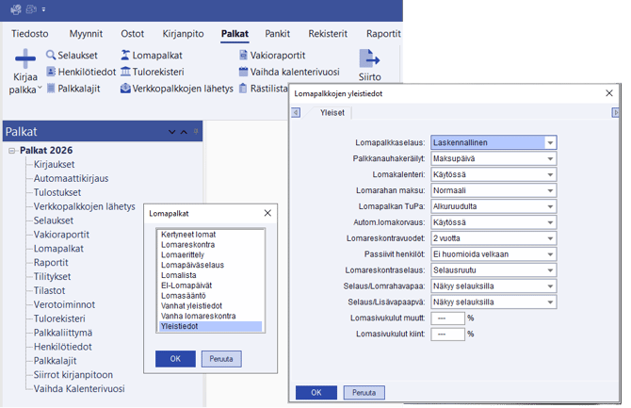Viewport: 631px width, 408px height.
Task: Select the Yleiset tab in the dialog
Action: tap(332, 112)
